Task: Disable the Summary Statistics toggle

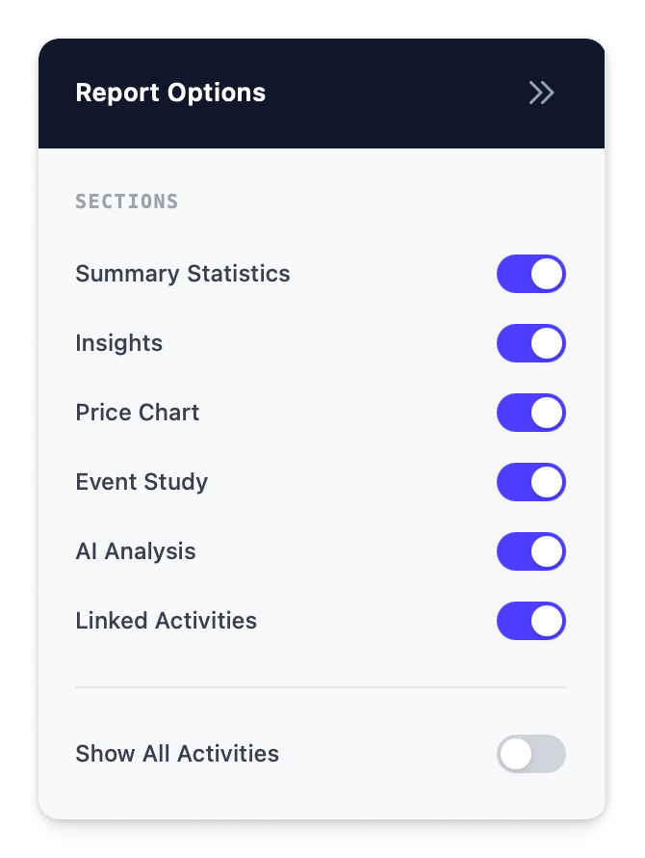Action: point(530,274)
